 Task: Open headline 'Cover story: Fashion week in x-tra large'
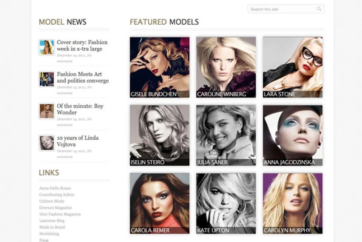click(82, 45)
